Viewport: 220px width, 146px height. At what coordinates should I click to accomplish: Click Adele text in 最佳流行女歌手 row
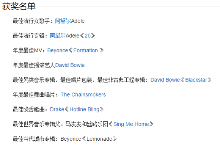[x=78, y=21]
